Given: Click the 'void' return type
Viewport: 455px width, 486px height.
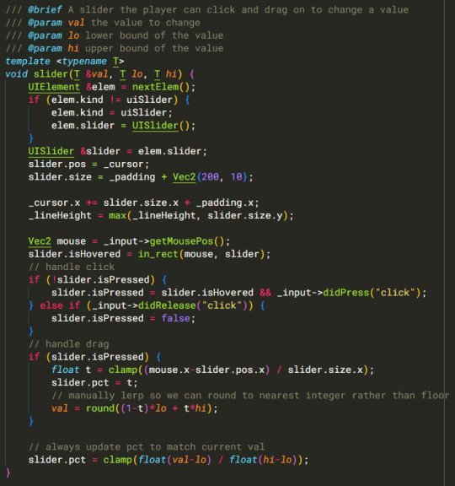Looking at the screenshot, I should coord(17,74).
